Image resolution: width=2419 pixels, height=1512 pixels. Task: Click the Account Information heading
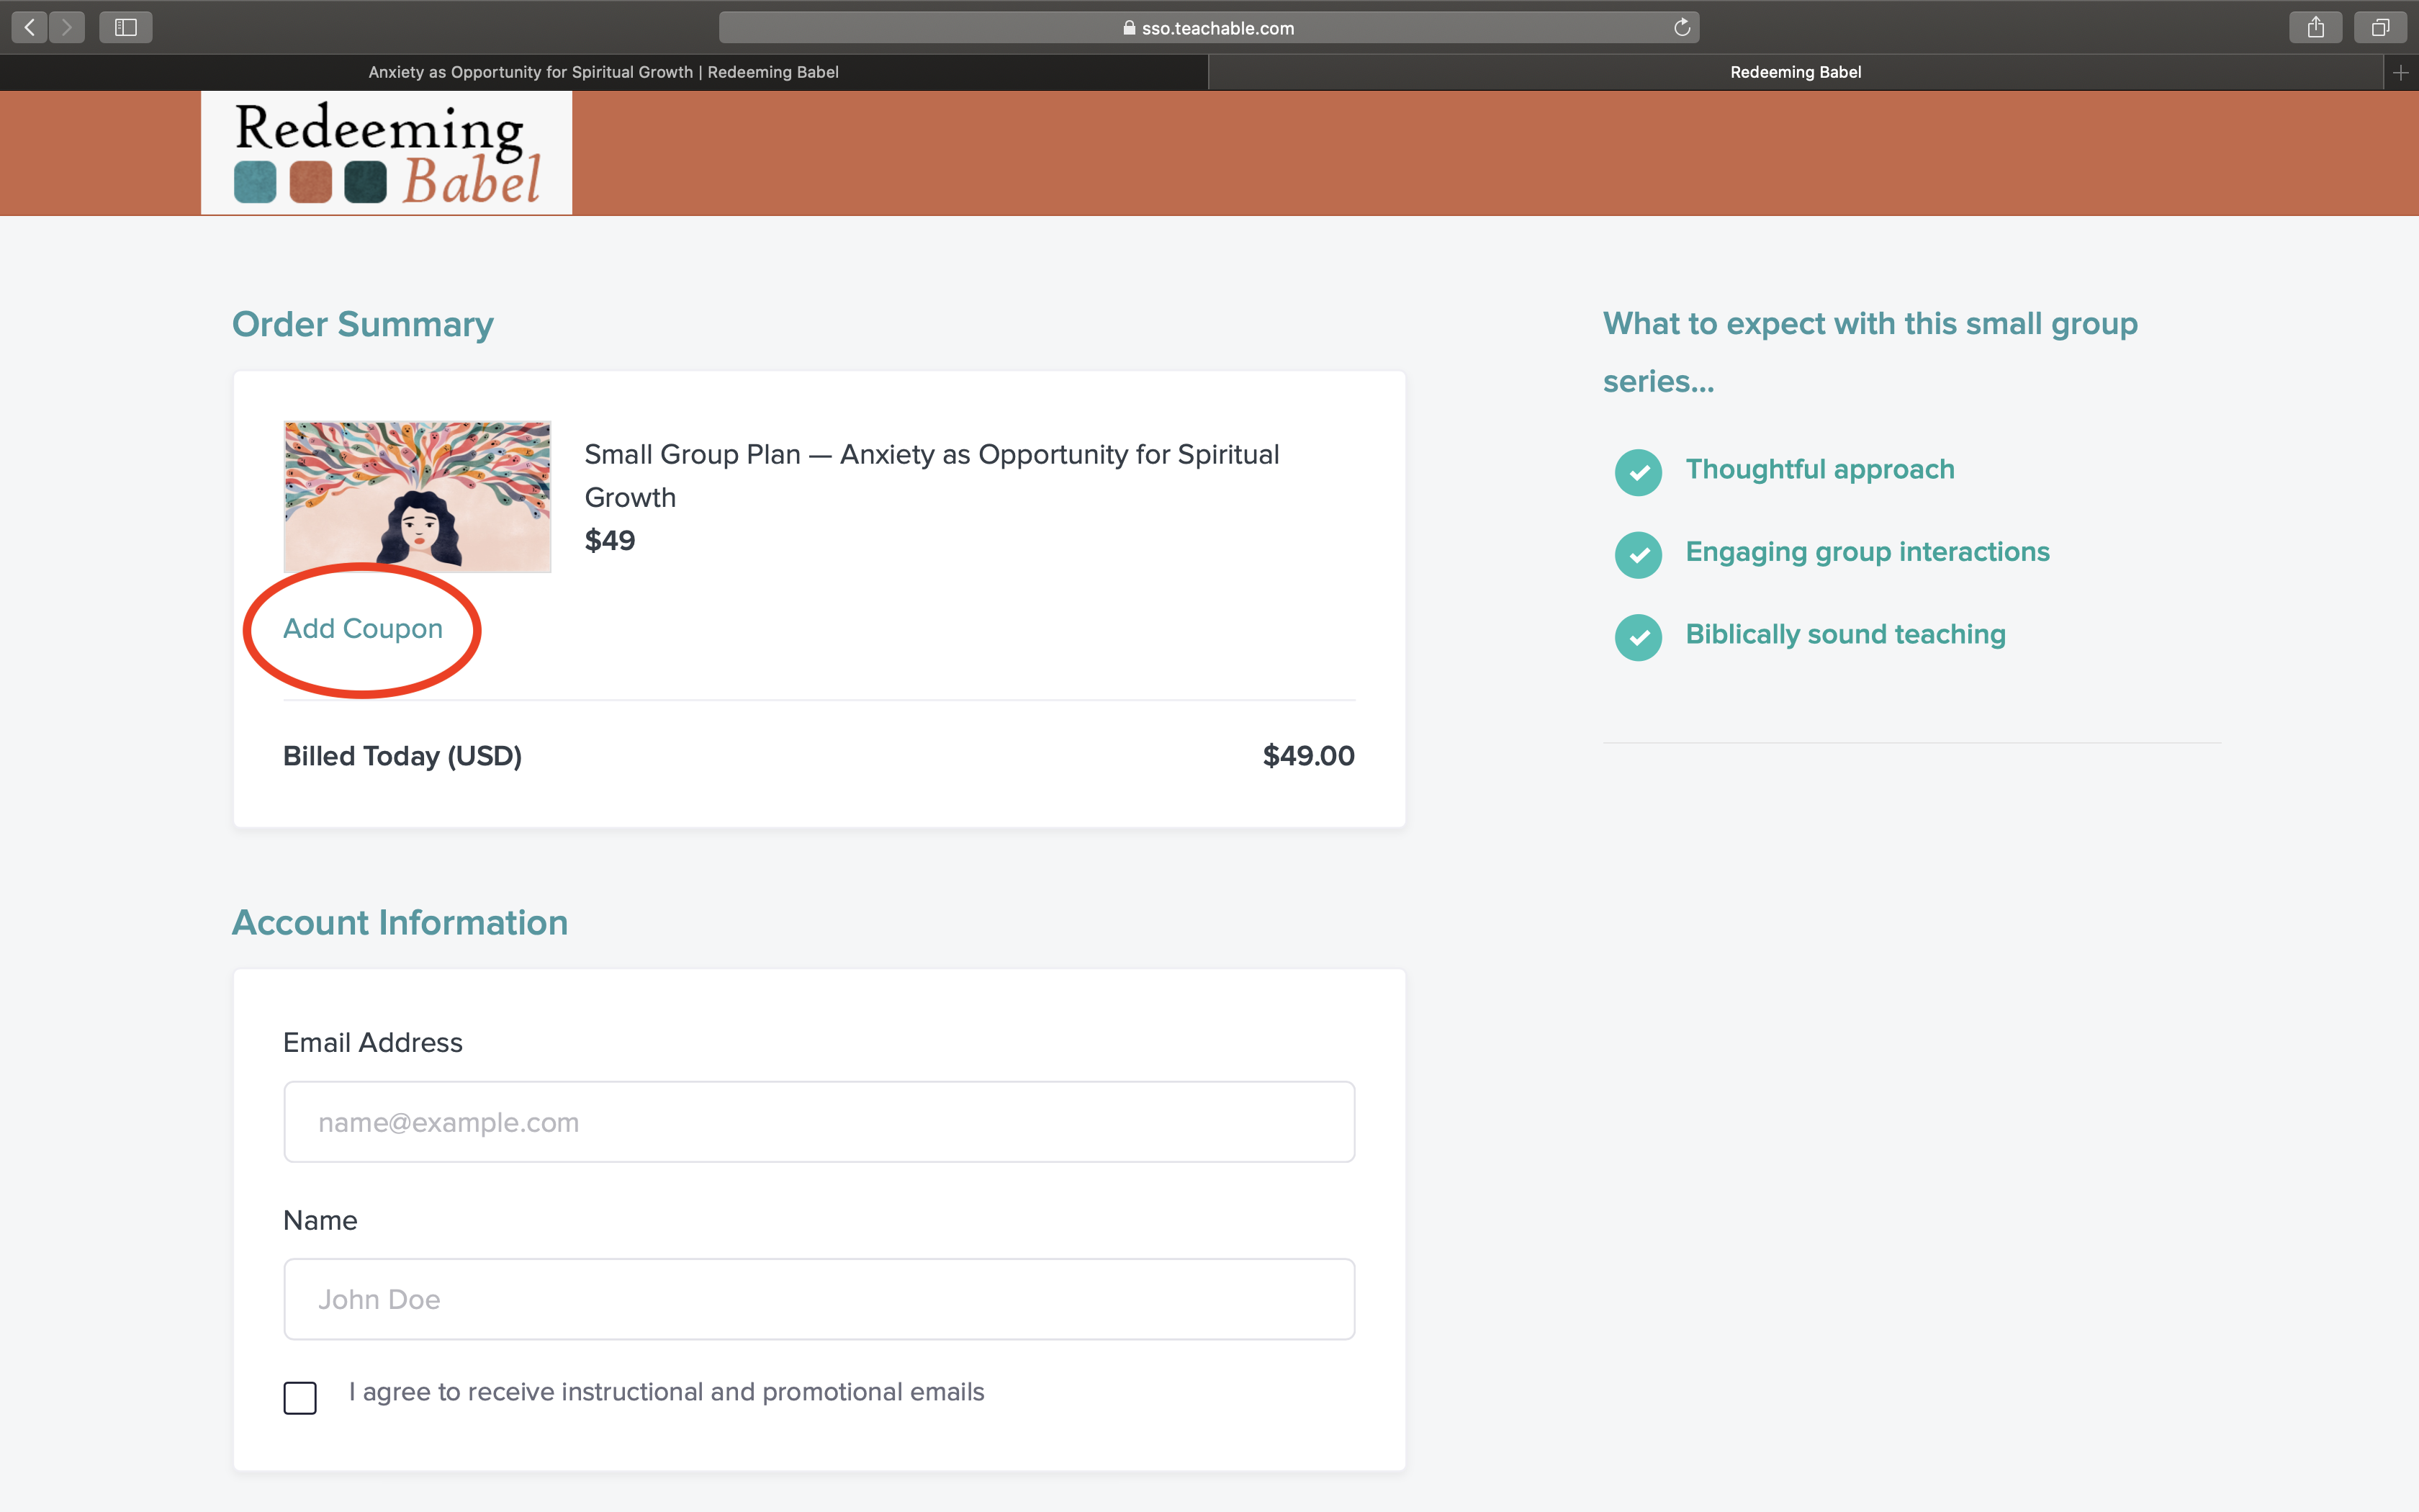click(400, 922)
